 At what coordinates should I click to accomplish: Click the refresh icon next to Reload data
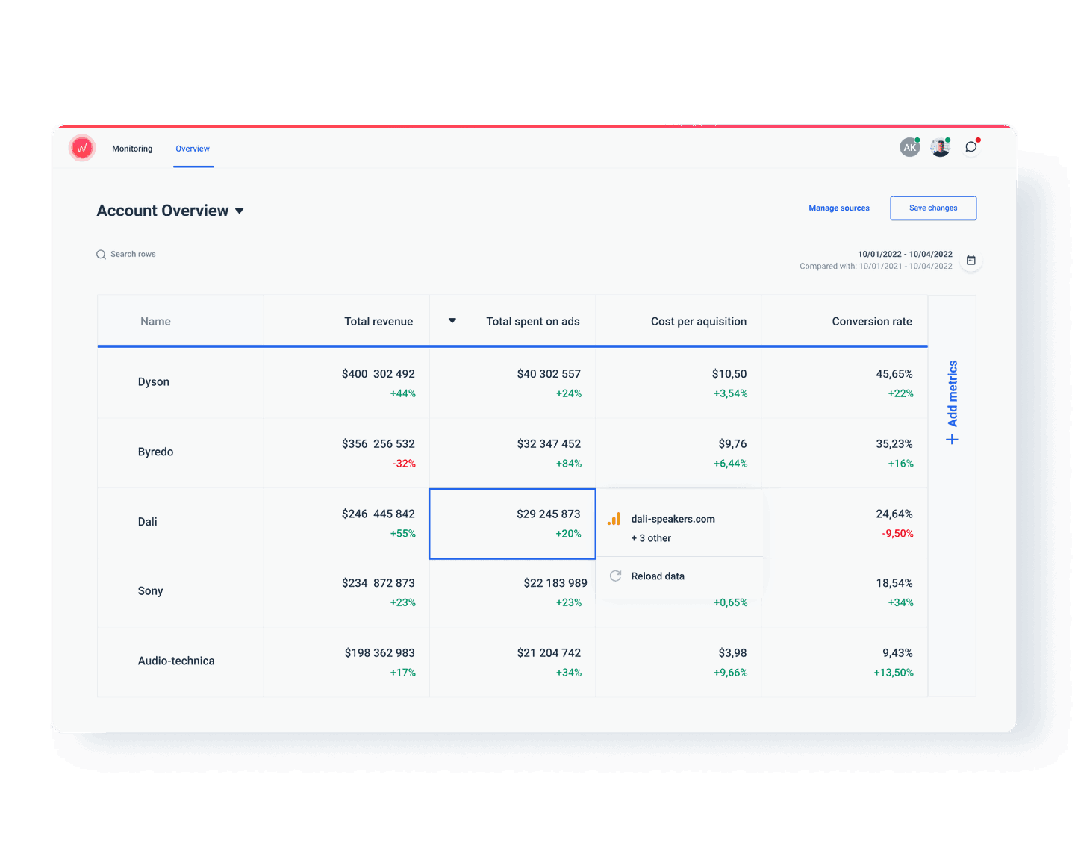[x=614, y=576]
